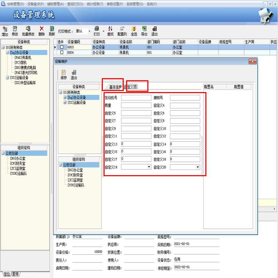Screen dimensions: 278x278
Task: Click the 配置名 column header
Action: click(x=215, y=87)
